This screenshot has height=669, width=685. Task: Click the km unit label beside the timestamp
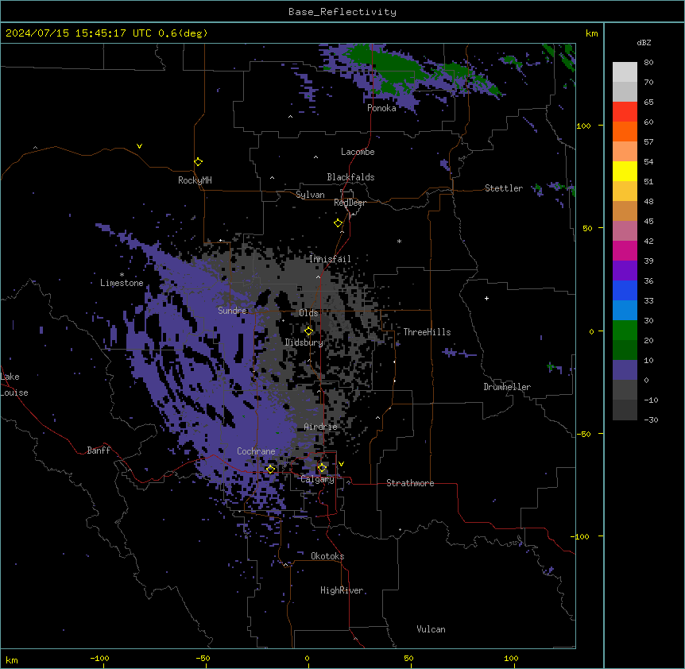pos(591,33)
